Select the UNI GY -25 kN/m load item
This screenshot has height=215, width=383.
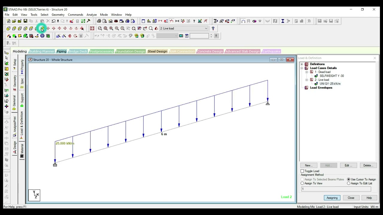330,84
